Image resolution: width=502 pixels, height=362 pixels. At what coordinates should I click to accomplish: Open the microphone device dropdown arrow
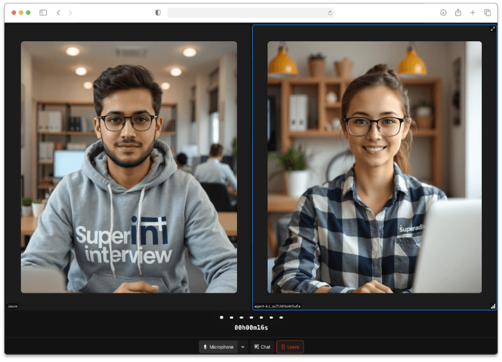243,347
